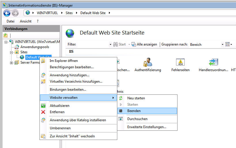
Task: Expand the Server Farms tree node
Action: click(11, 63)
